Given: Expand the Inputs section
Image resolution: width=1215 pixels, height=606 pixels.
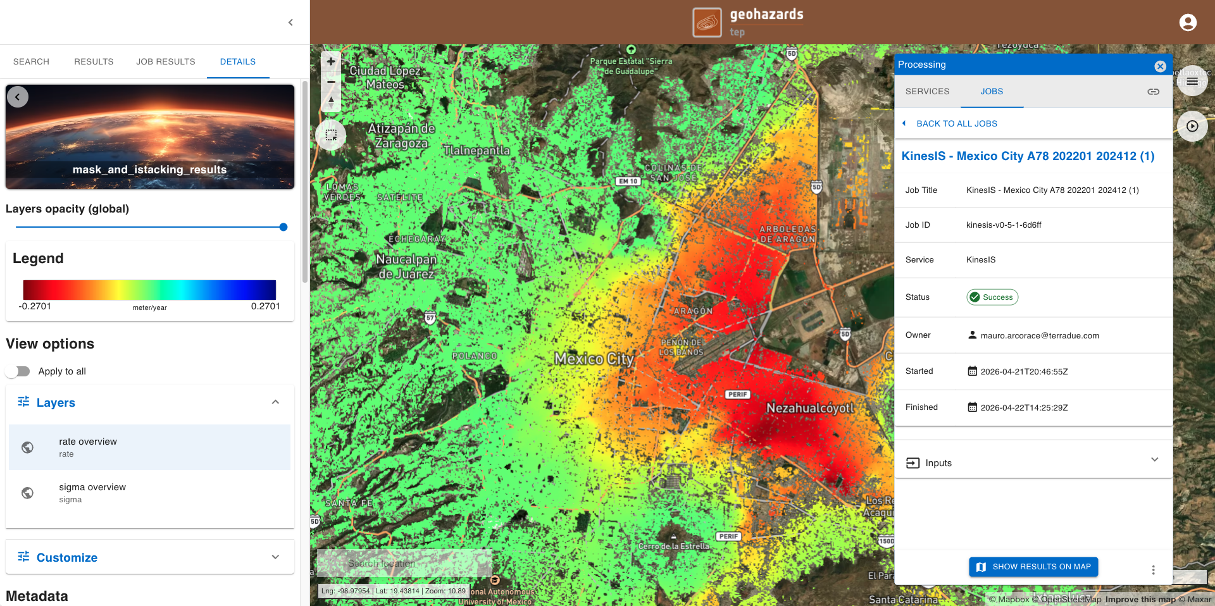Looking at the screenshot, I should (1154, 460).
